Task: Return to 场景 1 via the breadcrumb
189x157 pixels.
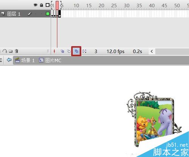Action: coord(28,61)
